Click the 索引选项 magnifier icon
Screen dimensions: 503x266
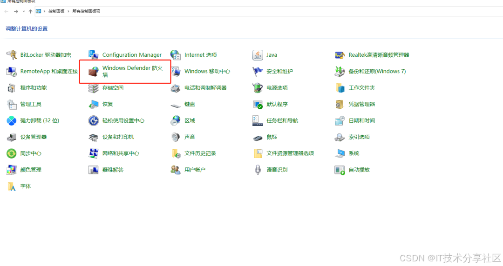pos(340,137)
